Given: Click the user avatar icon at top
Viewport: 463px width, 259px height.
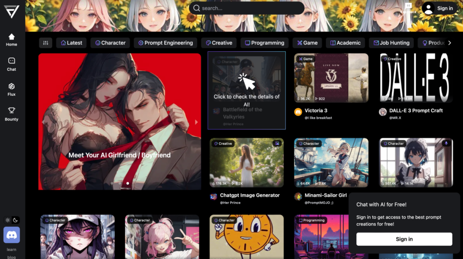Looking at the screenshot, I should [428, 8].
